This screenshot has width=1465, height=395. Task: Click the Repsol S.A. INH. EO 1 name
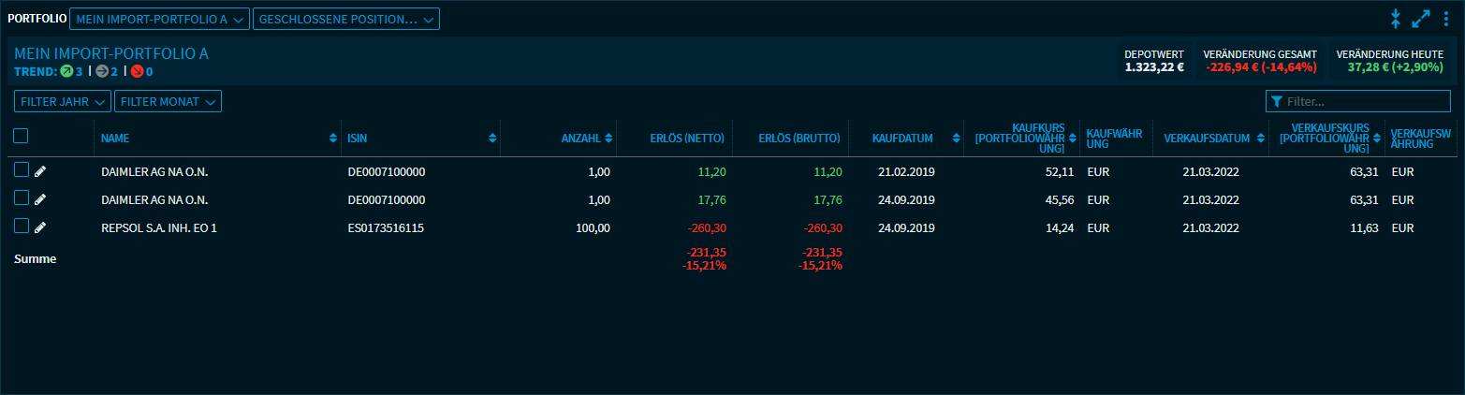click(159, 227)
